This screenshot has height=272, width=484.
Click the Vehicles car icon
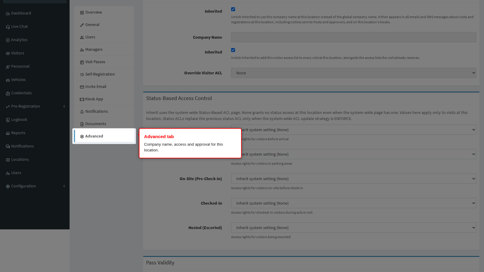tap(8, 80)
